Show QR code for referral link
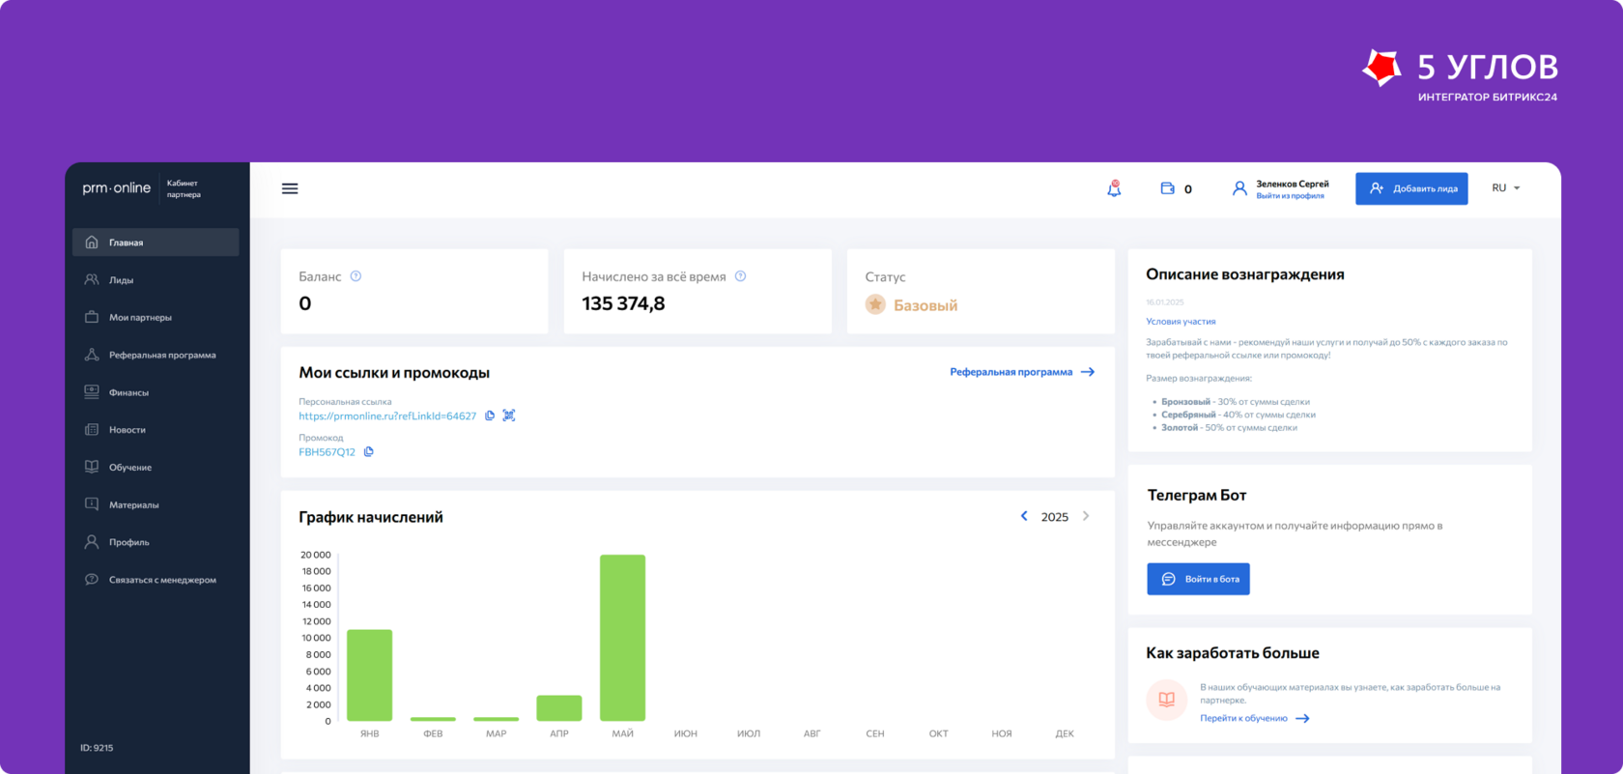The width and height of the screenshot is (1623, 774). pos(509,416)
